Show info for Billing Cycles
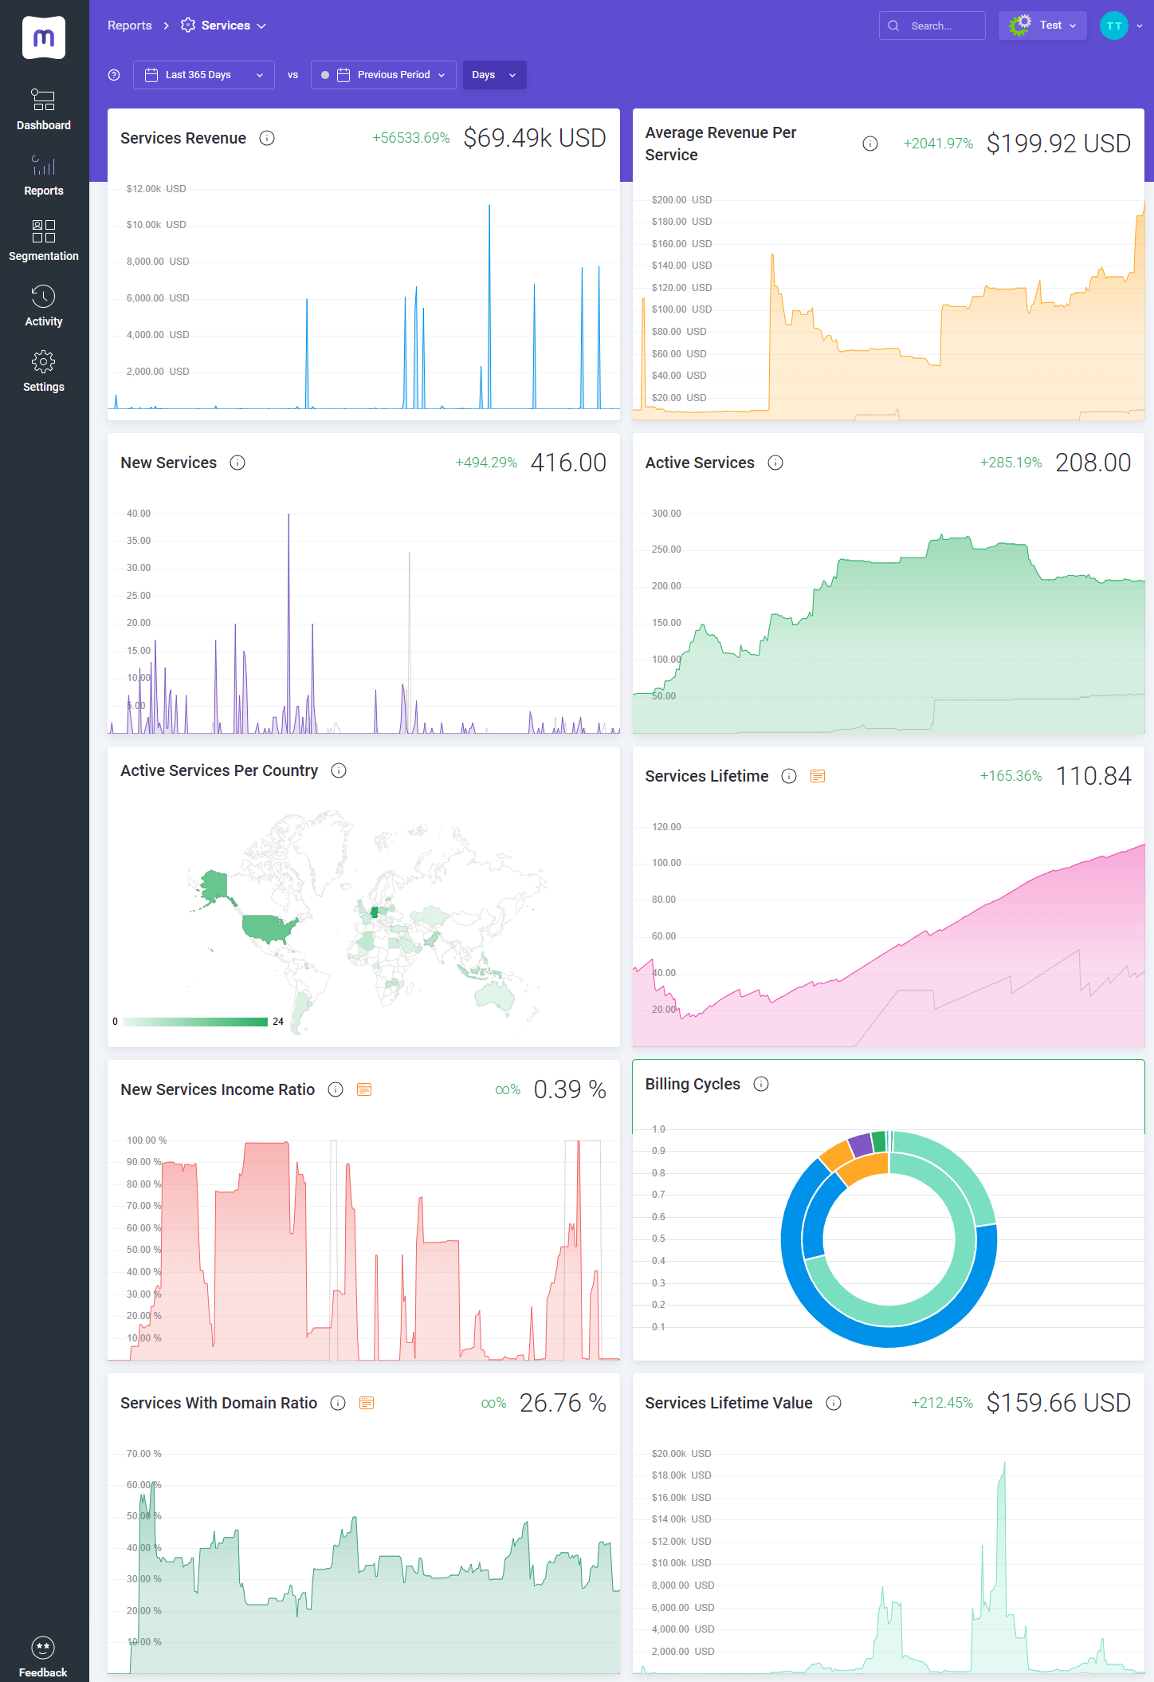The height and width of the screenshot is (1682, 1154). 761,1084
